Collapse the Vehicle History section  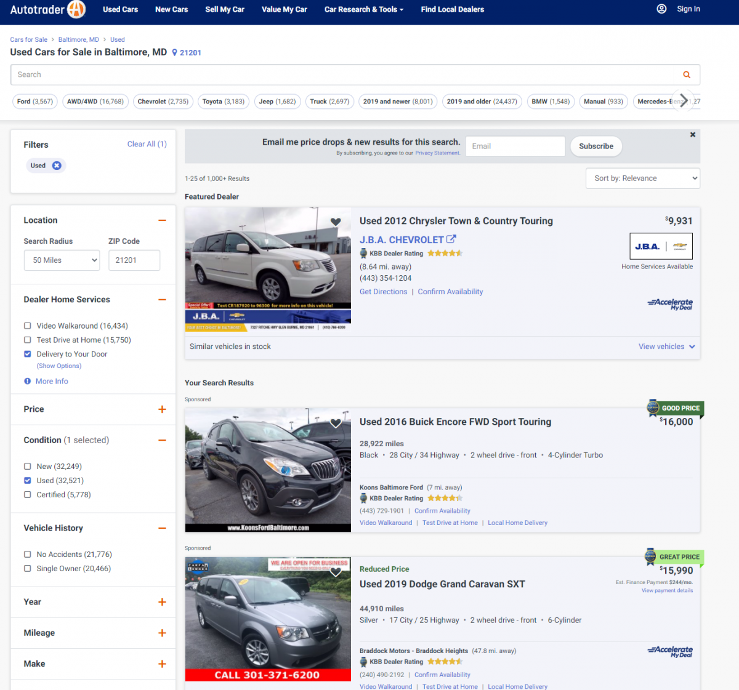162,528
